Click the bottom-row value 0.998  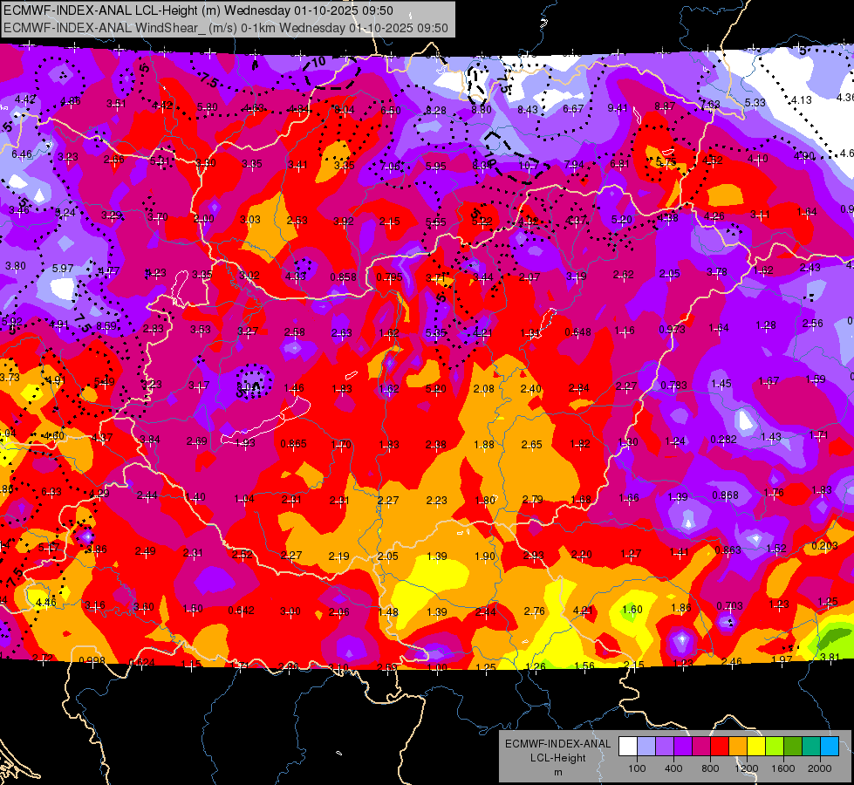click(92, 661)
